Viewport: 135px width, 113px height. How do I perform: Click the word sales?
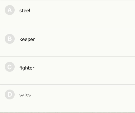(x=25, y=95)
